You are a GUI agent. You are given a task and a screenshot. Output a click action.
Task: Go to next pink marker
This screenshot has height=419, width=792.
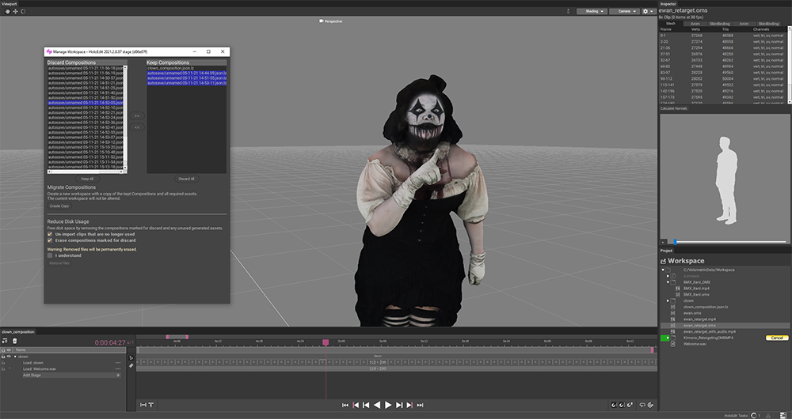coord(409,405)
